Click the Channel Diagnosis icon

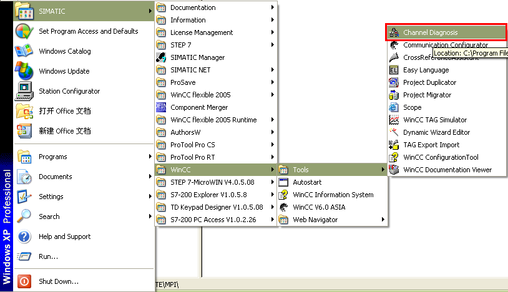pyautogui.click(x=394, y=32)
